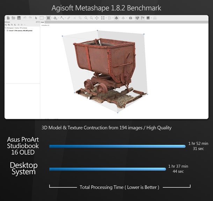This screenshot has width=213, height=201.
Task: Choose the Rectangle selection tool
Action: click(x=41, y=18)
